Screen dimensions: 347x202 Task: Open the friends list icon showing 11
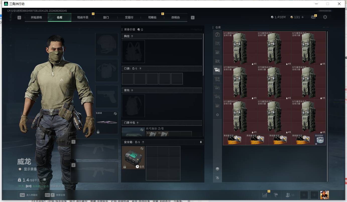point(290,195)
